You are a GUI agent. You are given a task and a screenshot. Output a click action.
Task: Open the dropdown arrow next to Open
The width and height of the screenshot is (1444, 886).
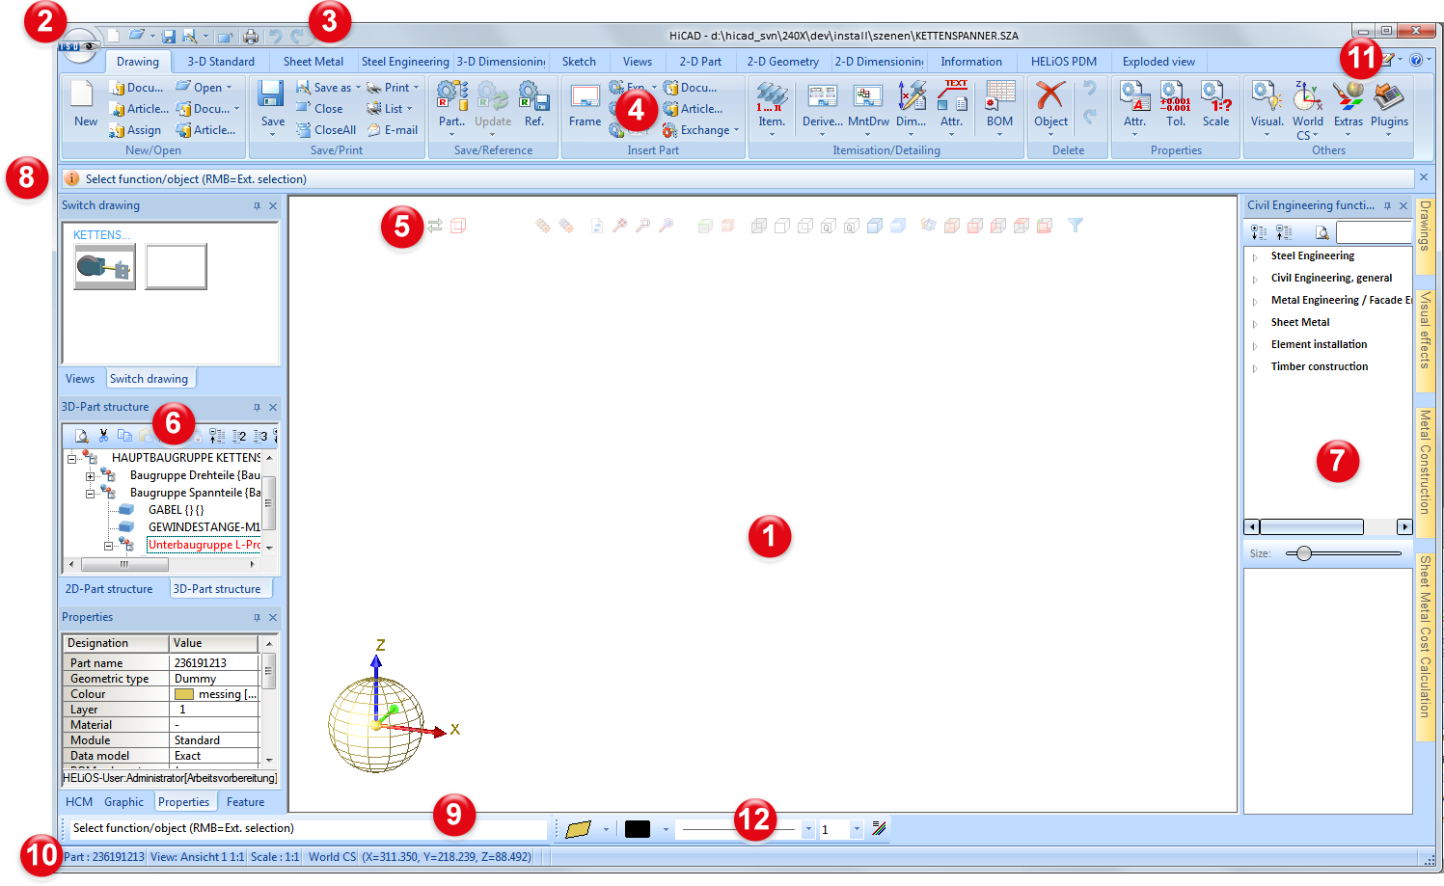(x=229, y=88)
